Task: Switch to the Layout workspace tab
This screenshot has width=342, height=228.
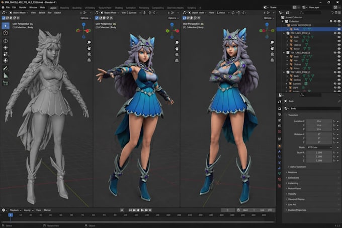Action: coord(53,8)
